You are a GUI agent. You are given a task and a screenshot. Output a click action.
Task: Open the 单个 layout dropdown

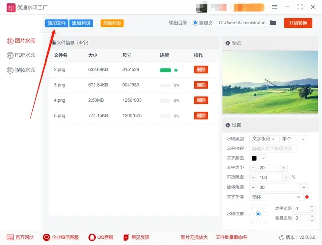coord(293,139)
